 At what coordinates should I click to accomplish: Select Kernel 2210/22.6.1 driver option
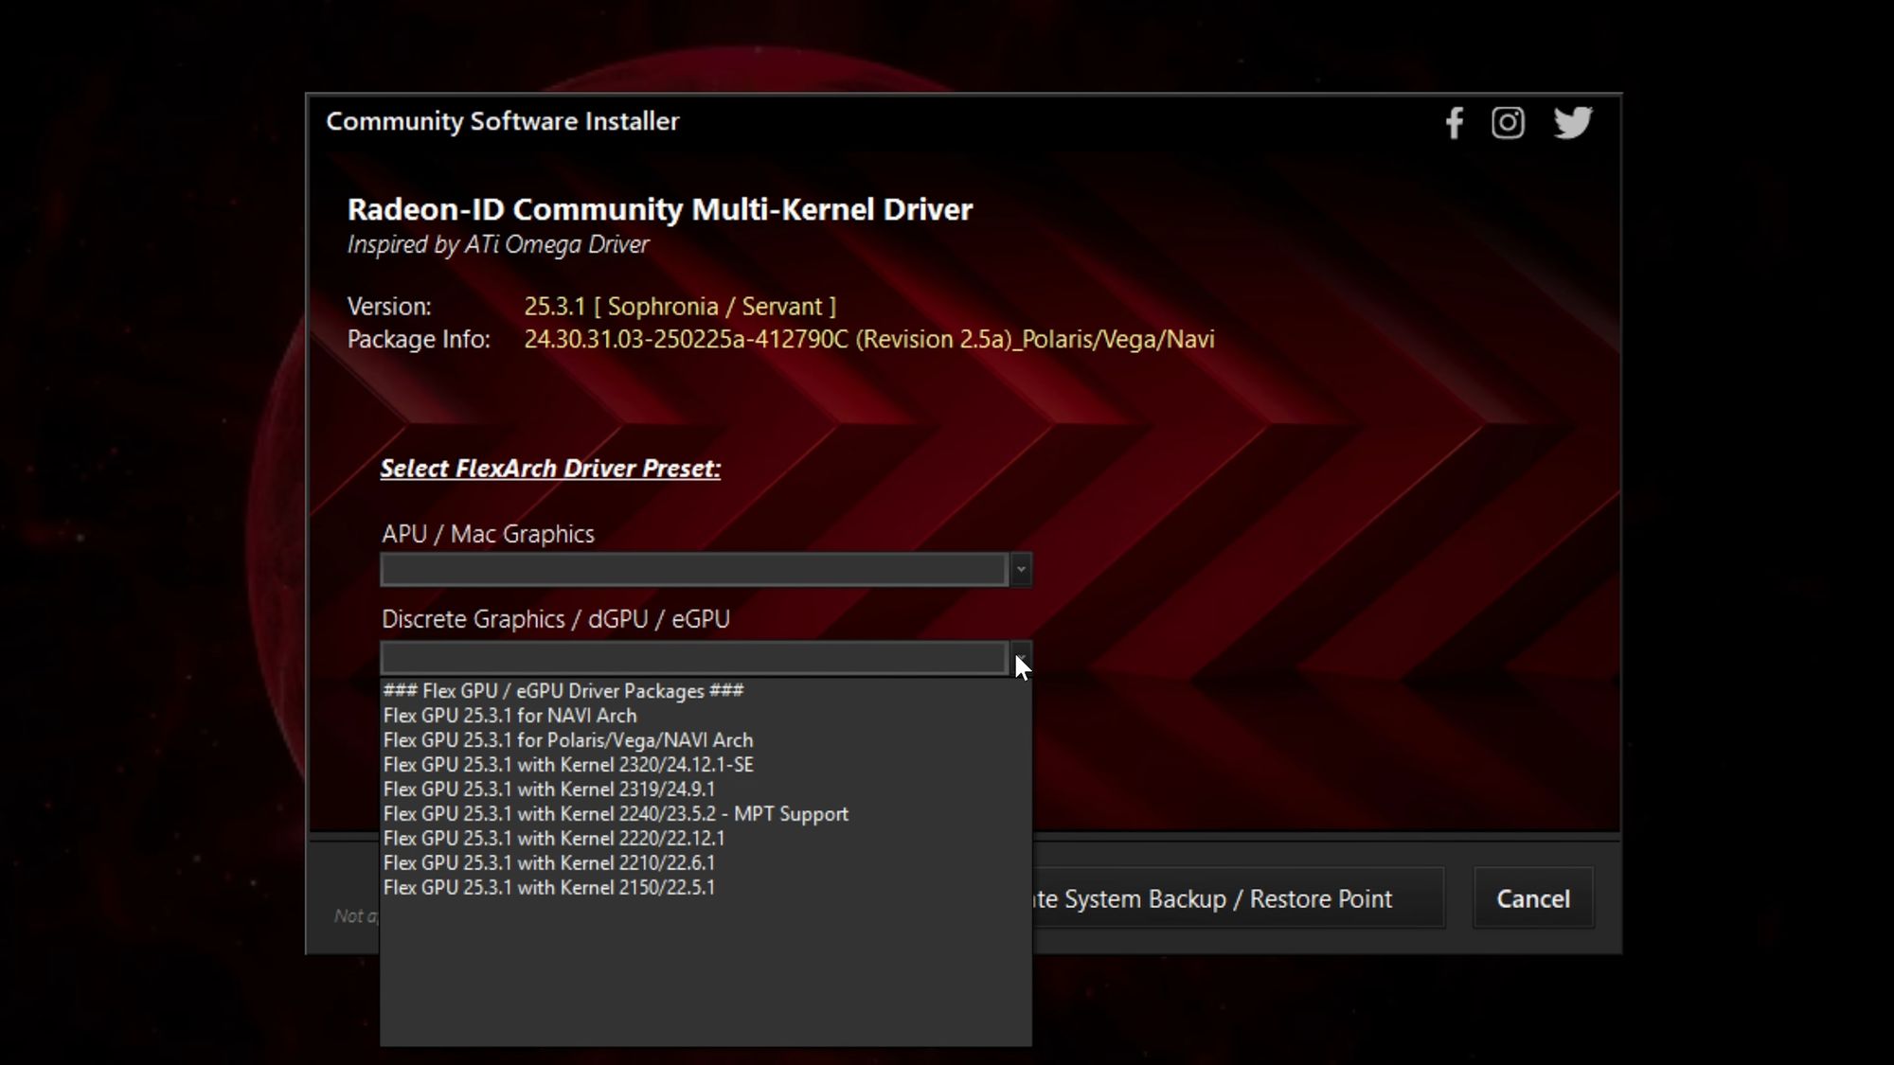click(548, 863)
